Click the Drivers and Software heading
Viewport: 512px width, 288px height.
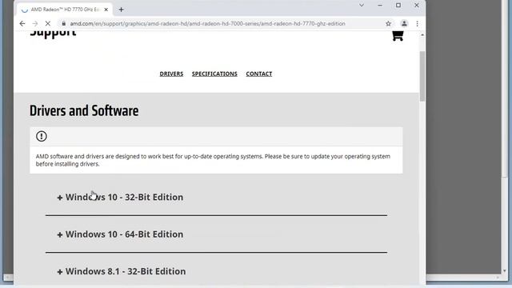[84, 110]
